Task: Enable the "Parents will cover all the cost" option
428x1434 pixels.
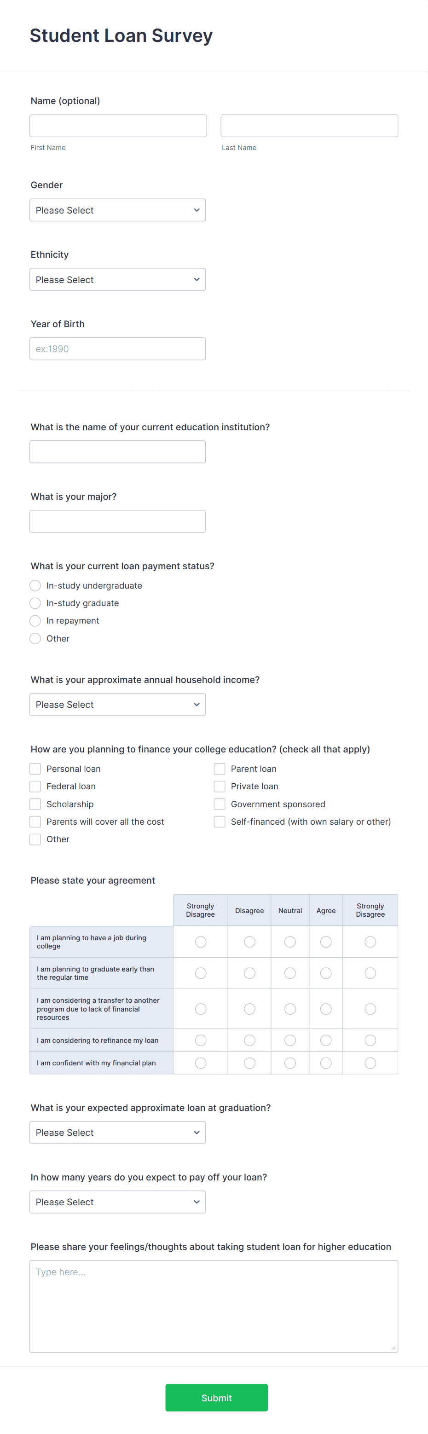Action: [x=35, y=821]
